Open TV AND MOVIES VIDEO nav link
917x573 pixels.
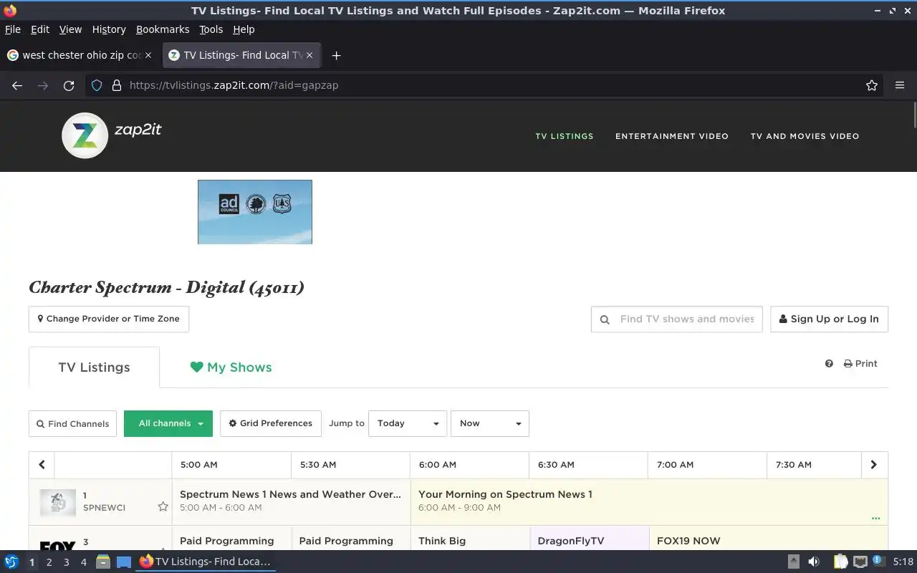[805, 136]
